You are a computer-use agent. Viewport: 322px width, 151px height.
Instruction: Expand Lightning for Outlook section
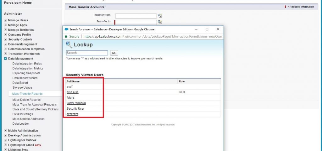coord(6,140)
